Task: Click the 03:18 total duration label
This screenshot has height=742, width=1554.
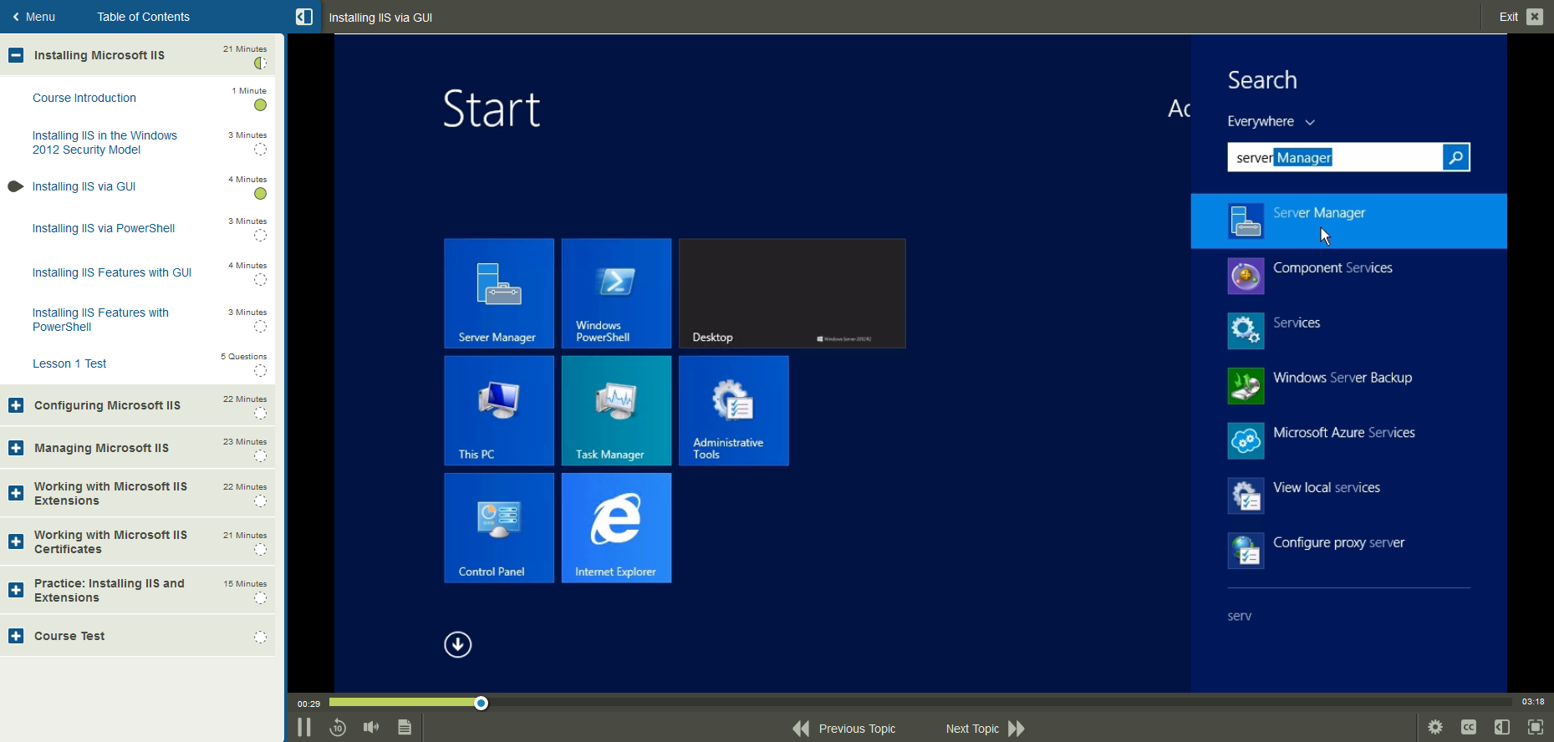Action: (x=1533, y=702)
